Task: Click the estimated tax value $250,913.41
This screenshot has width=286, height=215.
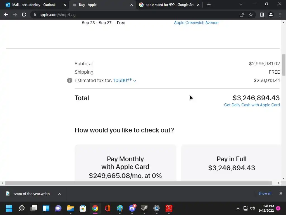Action: (x=267, y=80)
